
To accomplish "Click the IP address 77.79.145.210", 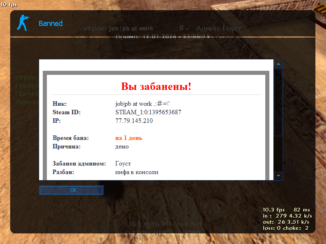I will 134,121.
